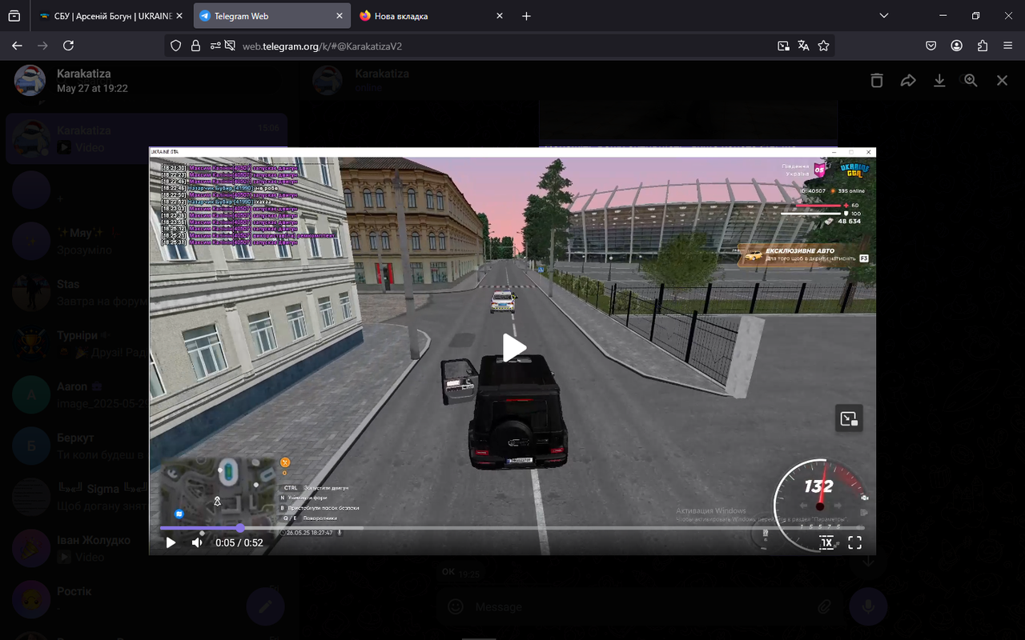Switch to the СБУ | Арсеній Богун tab
Image resolution: width=1025 pixels, height=640 pixels.
(111, 16)
